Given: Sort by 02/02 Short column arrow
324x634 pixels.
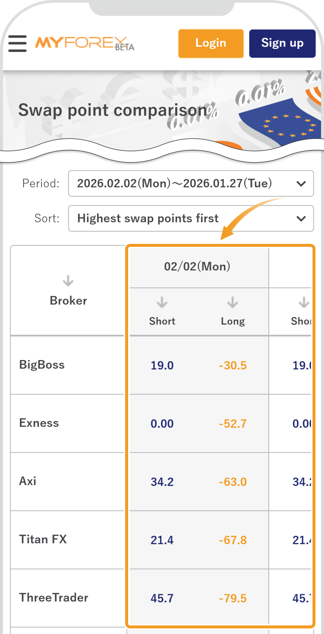Looking at the screenshot, I should [x=162, y=303].
